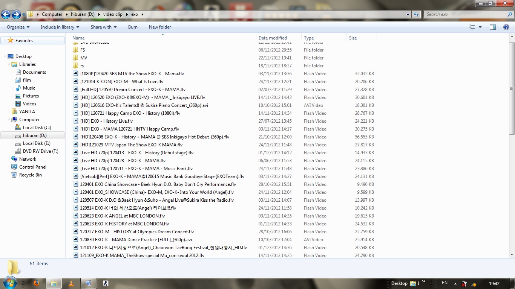Click EN language indicator in taskbar
Image resolution: width=515 pixels, height=289 pixels.
click(x=444, y=283)
